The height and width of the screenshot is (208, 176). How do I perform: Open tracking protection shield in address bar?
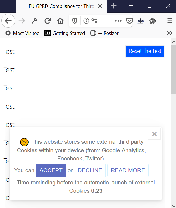point(75,21)
